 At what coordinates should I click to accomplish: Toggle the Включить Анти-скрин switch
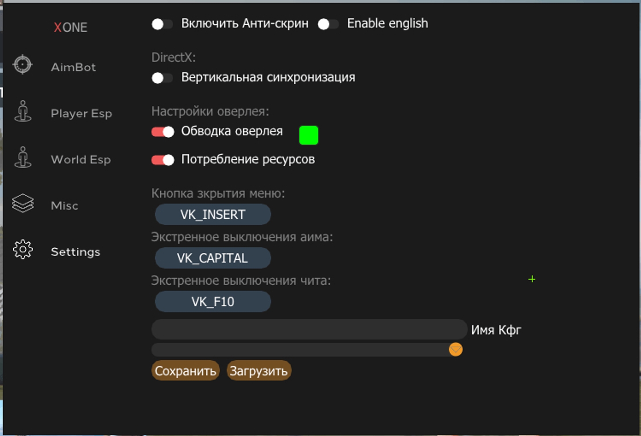point(162,24)
